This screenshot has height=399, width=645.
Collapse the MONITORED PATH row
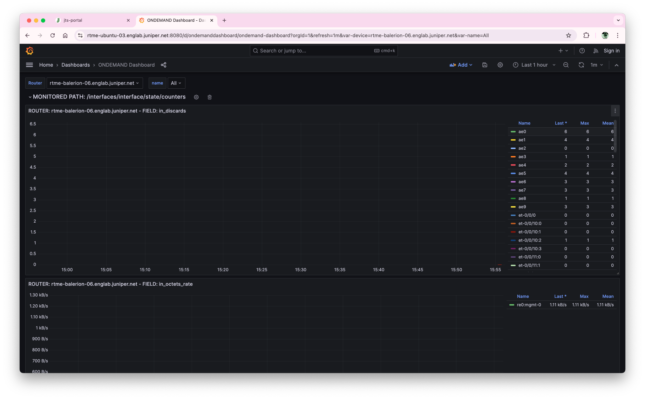[x=30, y=97]
